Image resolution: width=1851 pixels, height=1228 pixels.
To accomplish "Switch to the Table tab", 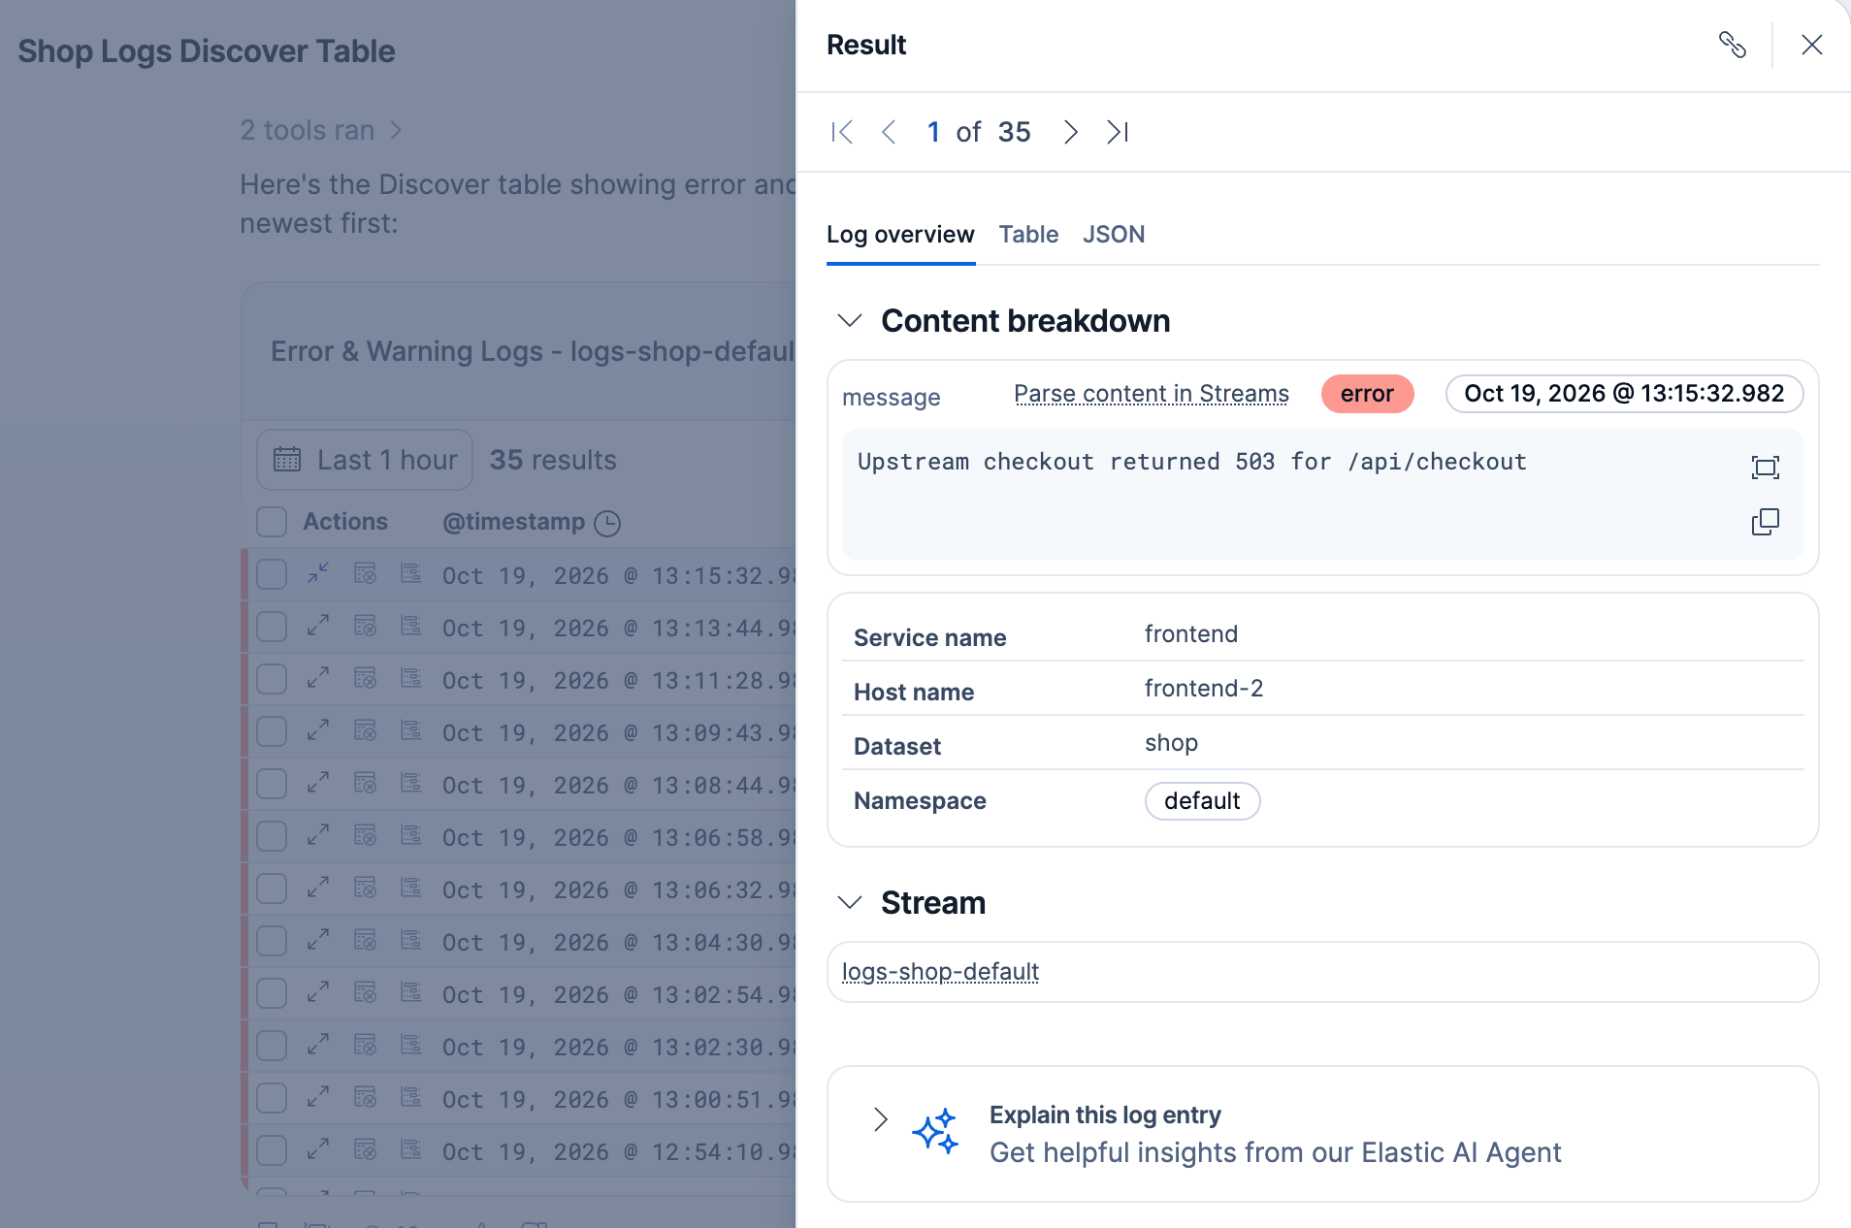I will 1028,235.
